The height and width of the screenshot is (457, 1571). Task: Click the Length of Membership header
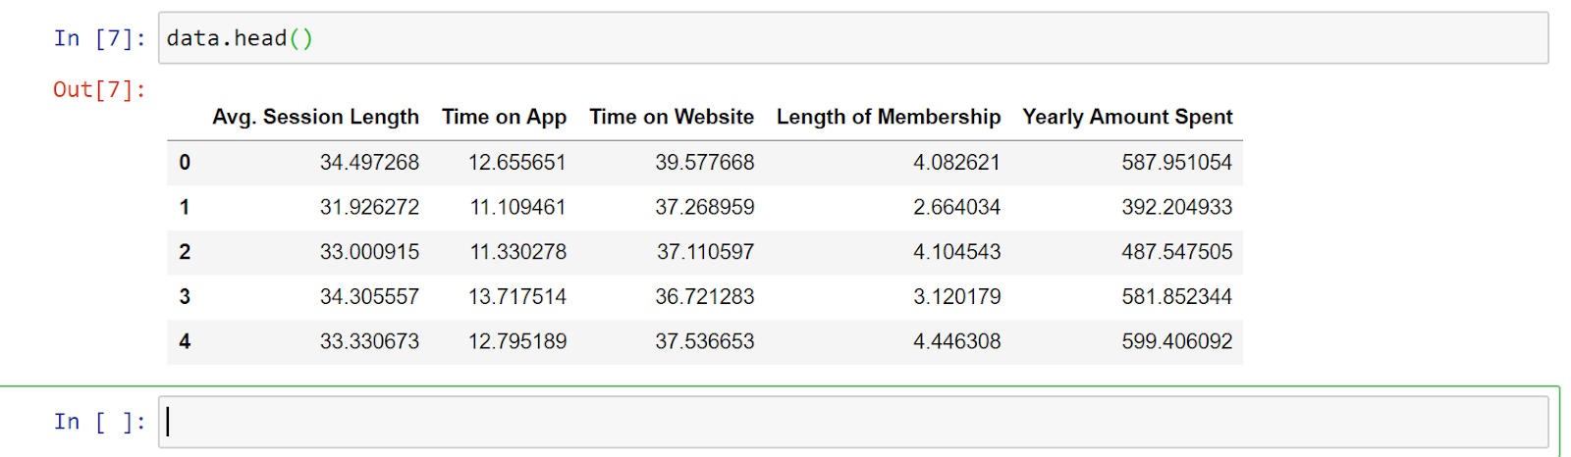(x=889, y=117)
